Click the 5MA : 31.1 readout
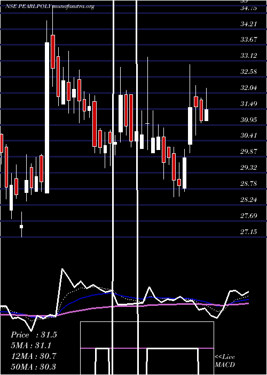The height and width of the screenshot is (375, 267). tap(31, 345)
